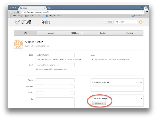Click into the Twitter field
The width and height of the screenshot is (157, 119).
(x=55, y=93)
